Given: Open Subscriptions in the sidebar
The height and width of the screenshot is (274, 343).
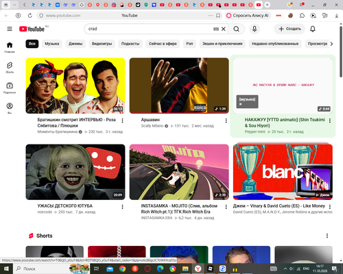Looking at the screenshot, I should tap(10, 88).
